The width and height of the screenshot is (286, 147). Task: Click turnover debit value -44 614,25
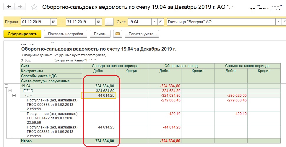[172, 127]
